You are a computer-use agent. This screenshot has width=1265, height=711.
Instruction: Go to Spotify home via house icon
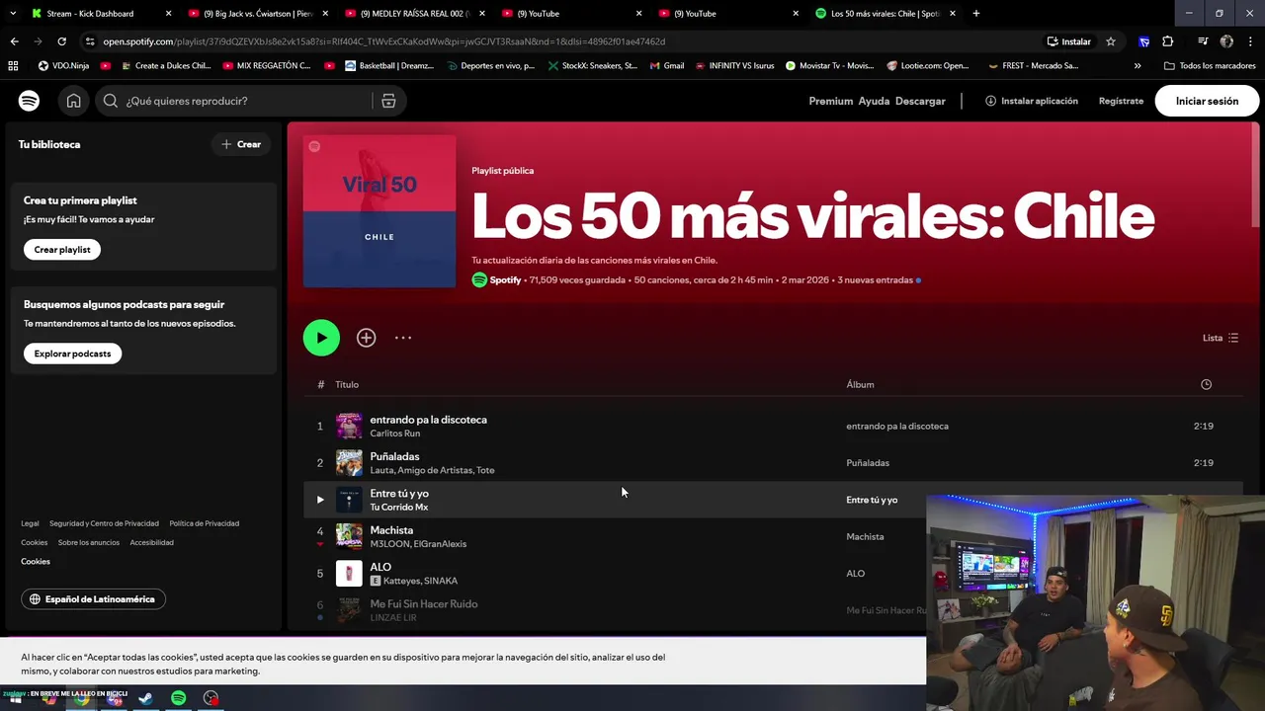click(x=73, y=101)
